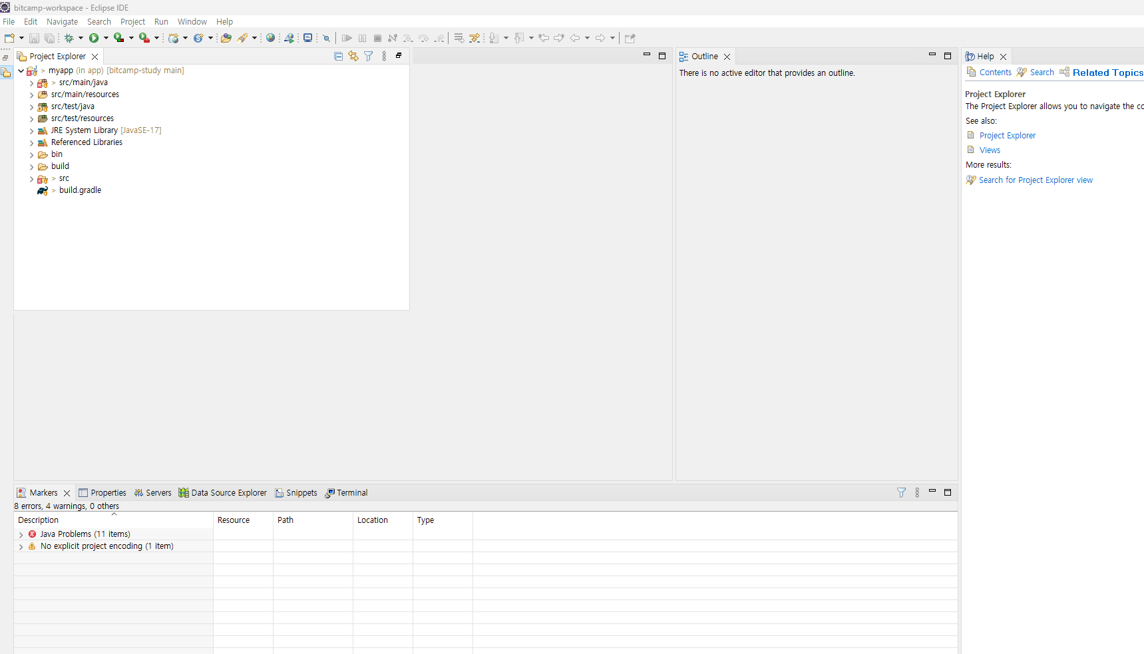Toggle Use Step Filters icon

click(x=474, y=38)
